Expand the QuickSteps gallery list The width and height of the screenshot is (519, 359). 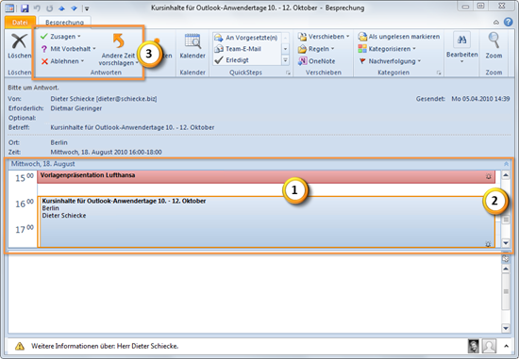(285, 60)
